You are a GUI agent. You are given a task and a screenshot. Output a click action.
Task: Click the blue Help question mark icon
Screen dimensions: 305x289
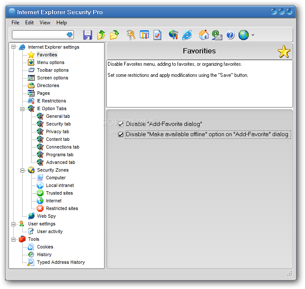click(x=230, y=35)
